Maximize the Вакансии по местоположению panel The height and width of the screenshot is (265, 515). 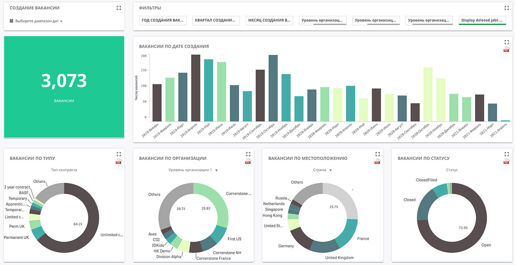(378, 154)
